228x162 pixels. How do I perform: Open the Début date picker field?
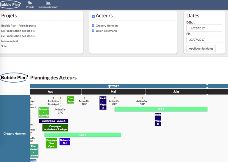click(x=204, y=28)
